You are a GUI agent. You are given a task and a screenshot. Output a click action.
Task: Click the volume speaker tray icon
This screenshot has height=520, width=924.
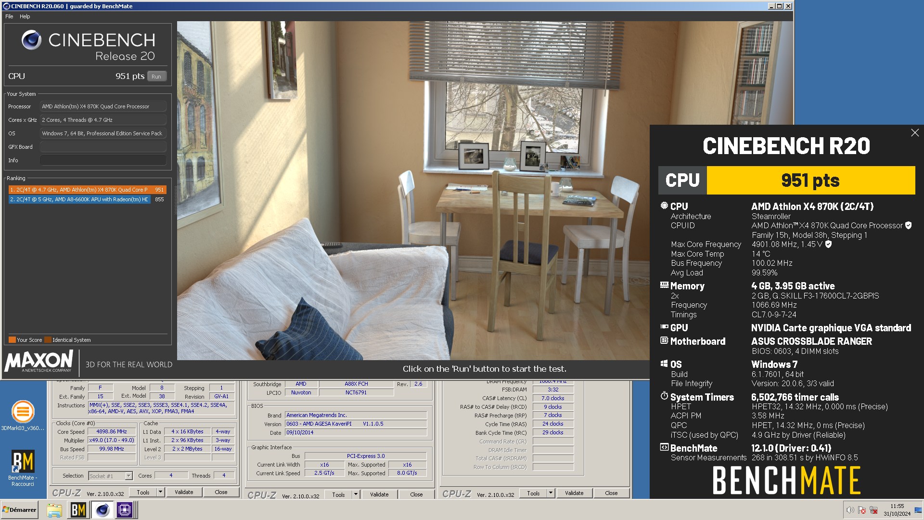[850, 510]
